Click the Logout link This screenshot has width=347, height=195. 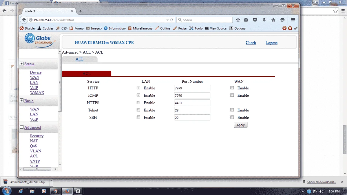271,43
